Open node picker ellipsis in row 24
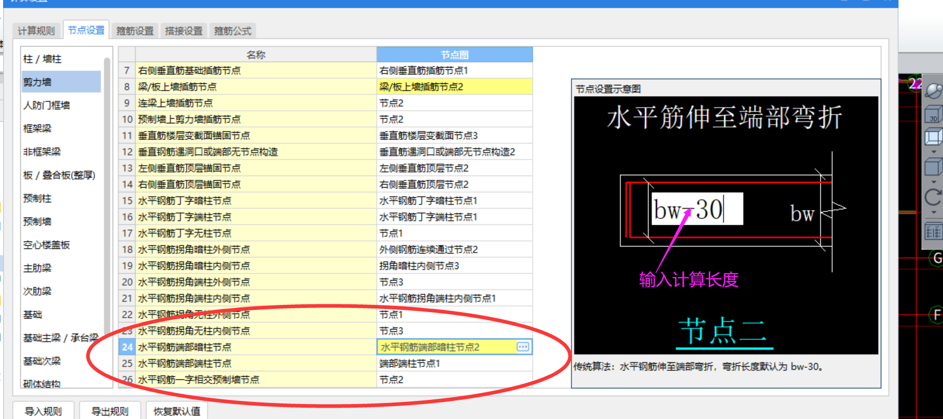Viewport: 943px width, 419px height. pyautogui.click(x=523, y=347)
